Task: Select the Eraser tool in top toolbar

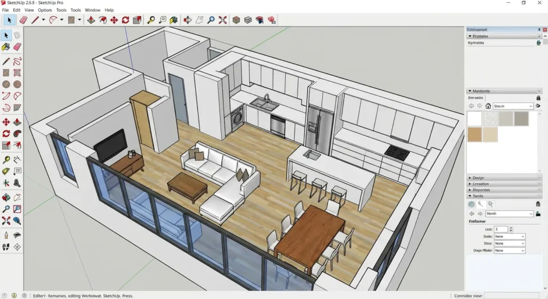Action: [x=23, y=20]
